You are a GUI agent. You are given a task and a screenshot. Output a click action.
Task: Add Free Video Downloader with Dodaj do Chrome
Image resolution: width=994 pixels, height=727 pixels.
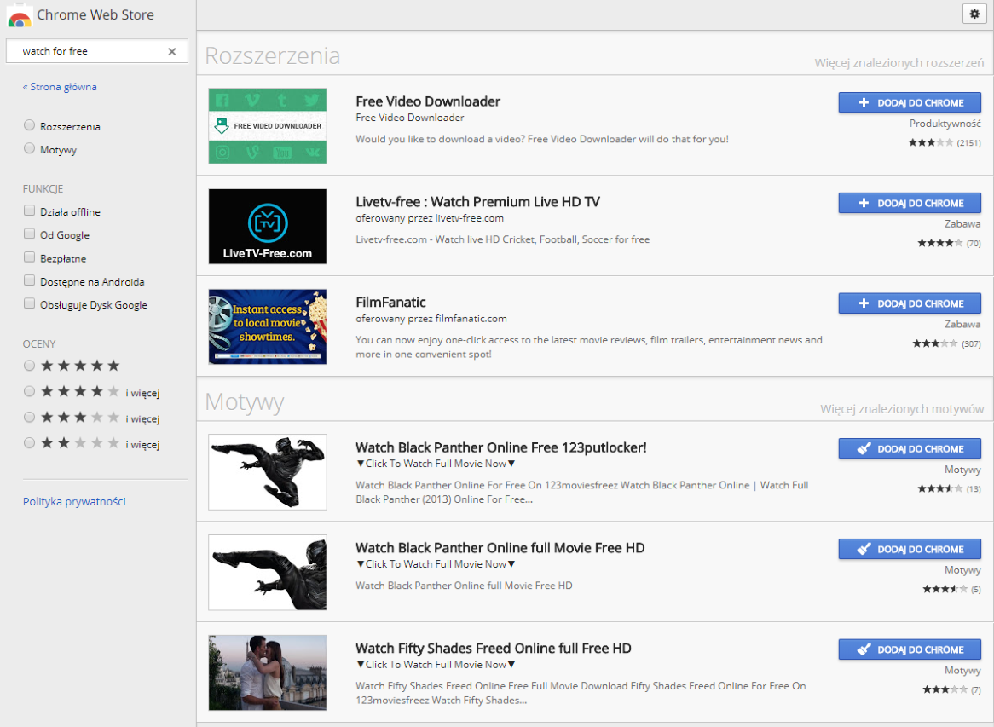click(x=910, y=101)
